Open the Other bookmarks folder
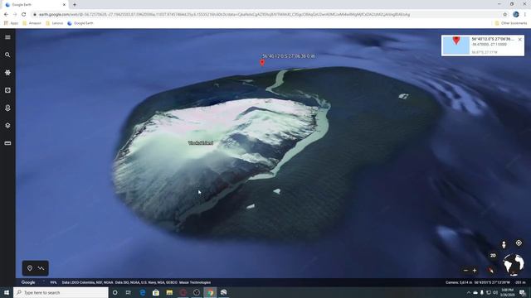531x298 pixels. click(x=511, y=23)
